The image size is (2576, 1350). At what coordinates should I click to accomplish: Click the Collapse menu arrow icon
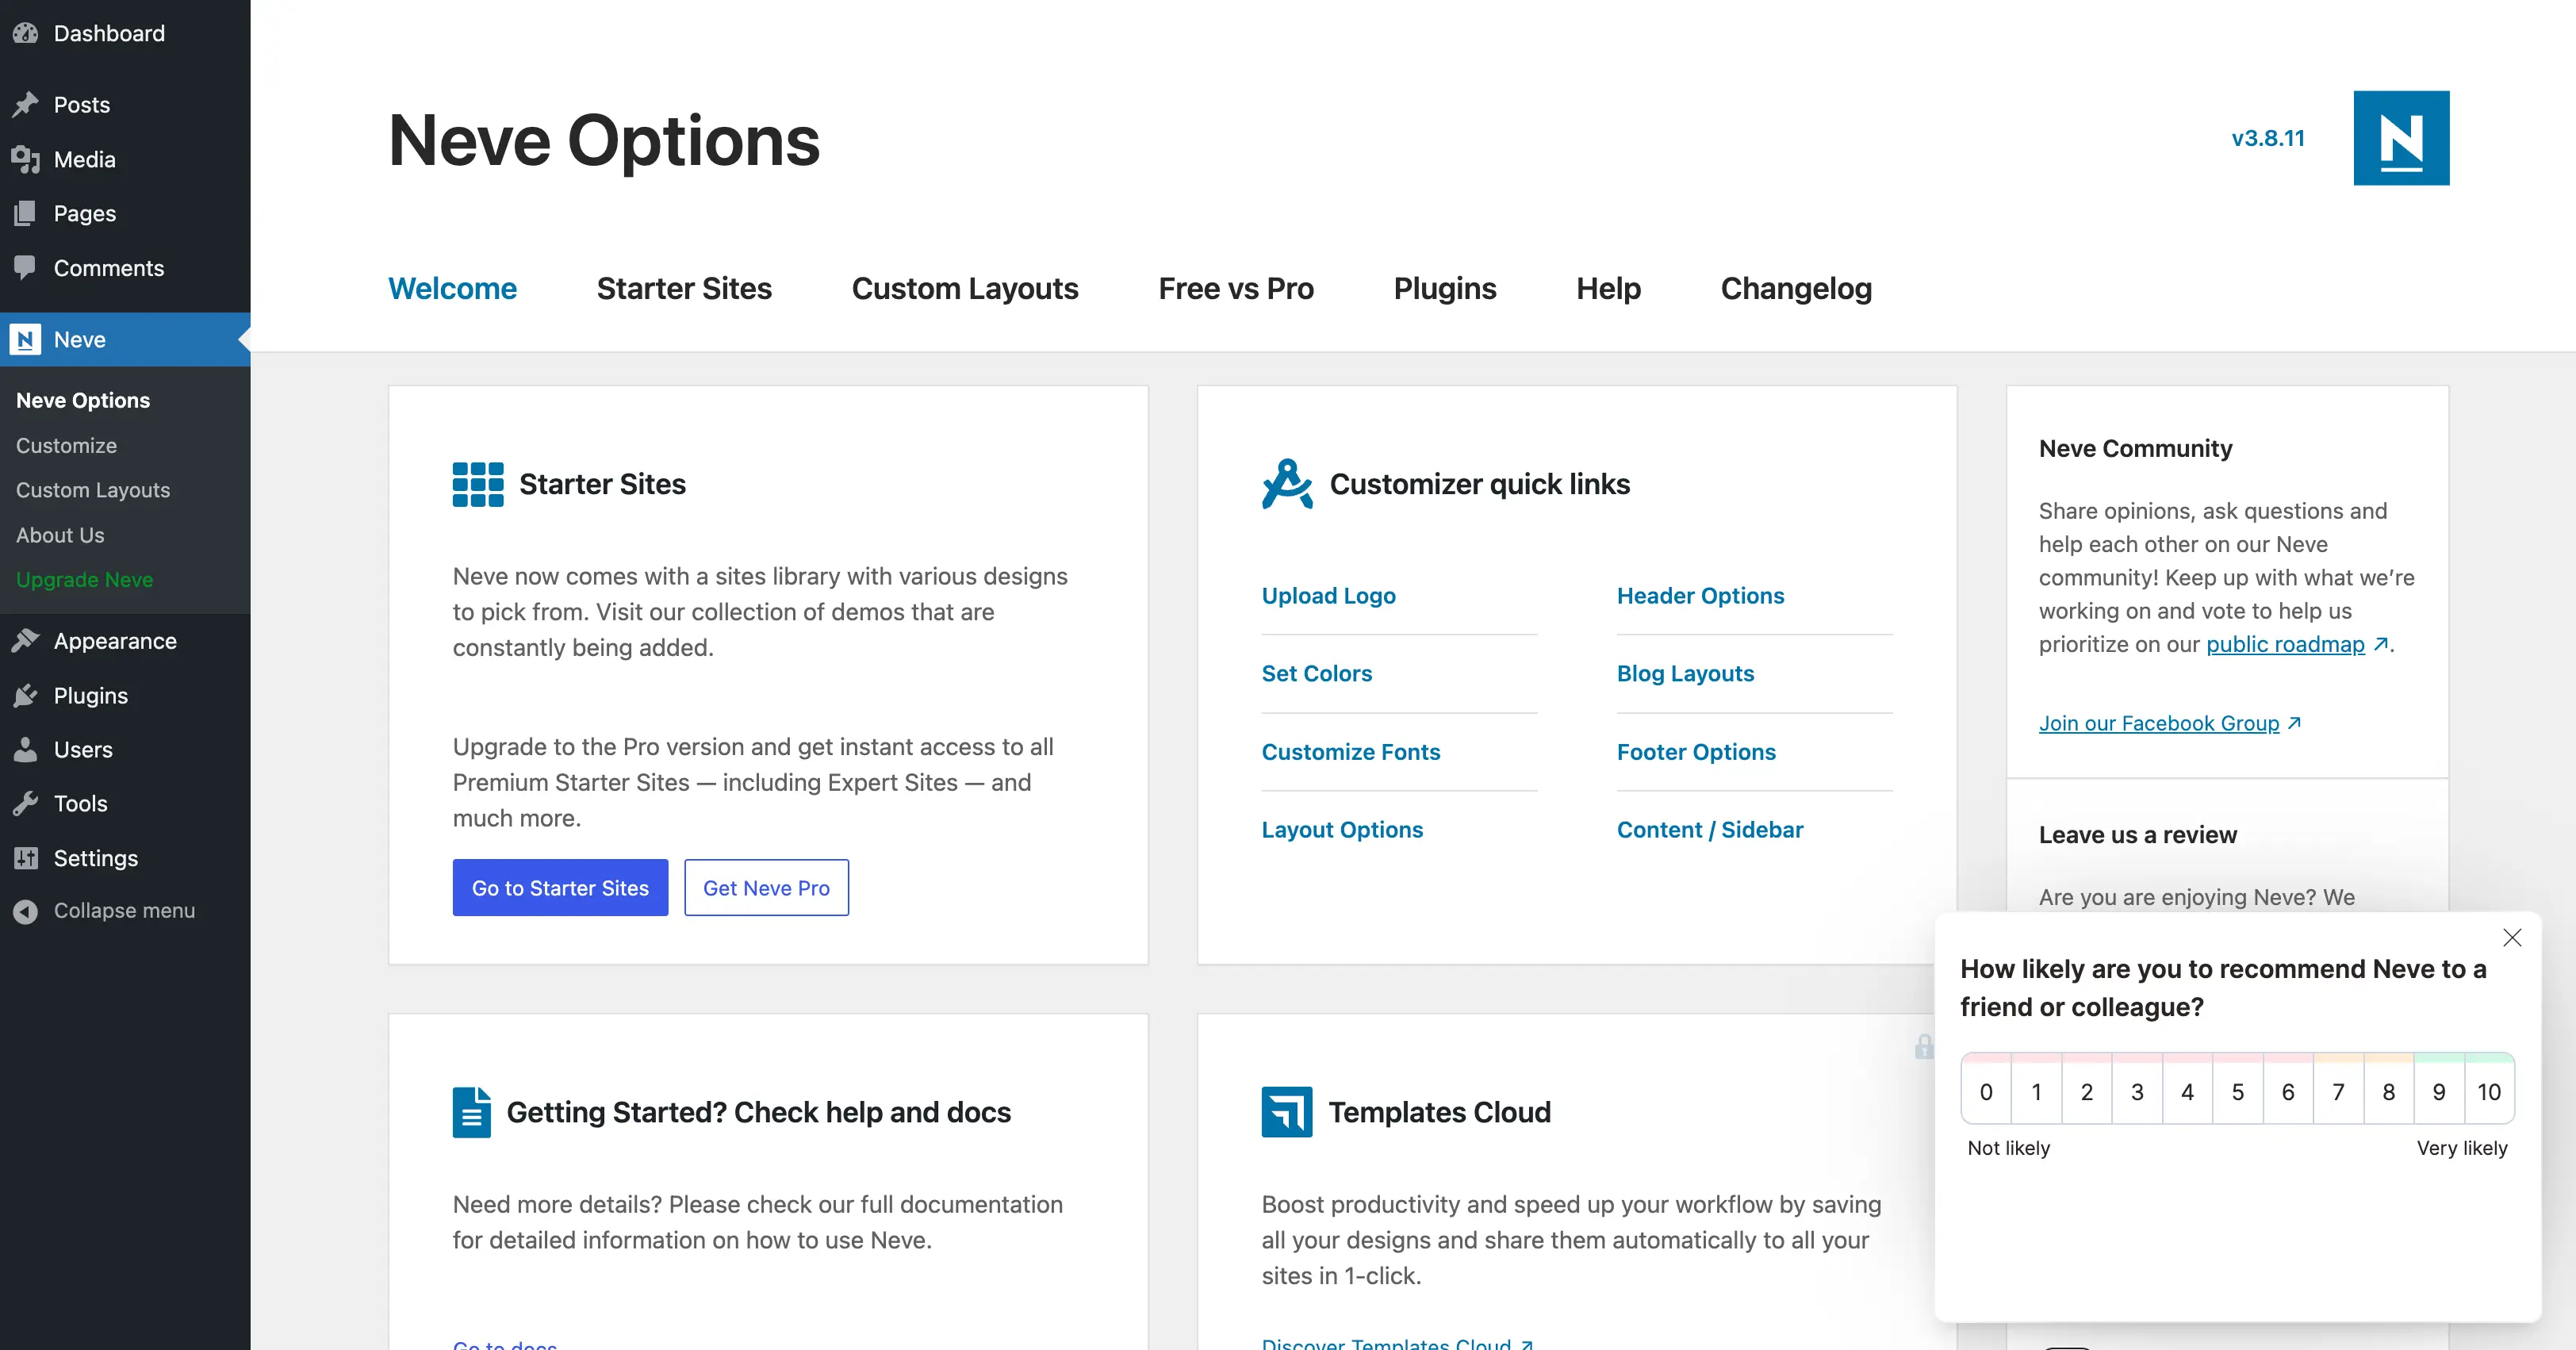[26, 911]
